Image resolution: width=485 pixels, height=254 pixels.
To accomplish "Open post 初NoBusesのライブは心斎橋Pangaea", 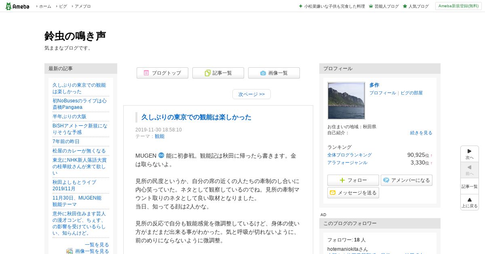I will point(80,104).
